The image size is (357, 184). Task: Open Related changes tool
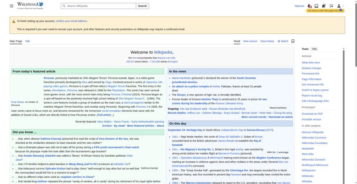click(x=311, y=68)
